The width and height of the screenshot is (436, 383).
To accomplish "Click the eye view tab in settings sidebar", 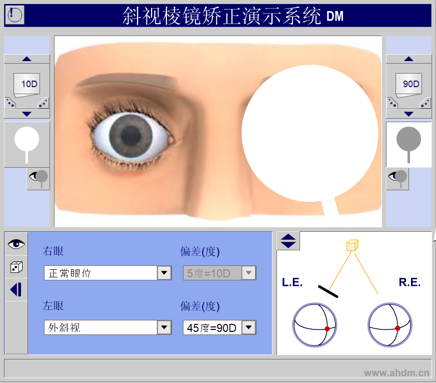I will (x=16, y=244).
